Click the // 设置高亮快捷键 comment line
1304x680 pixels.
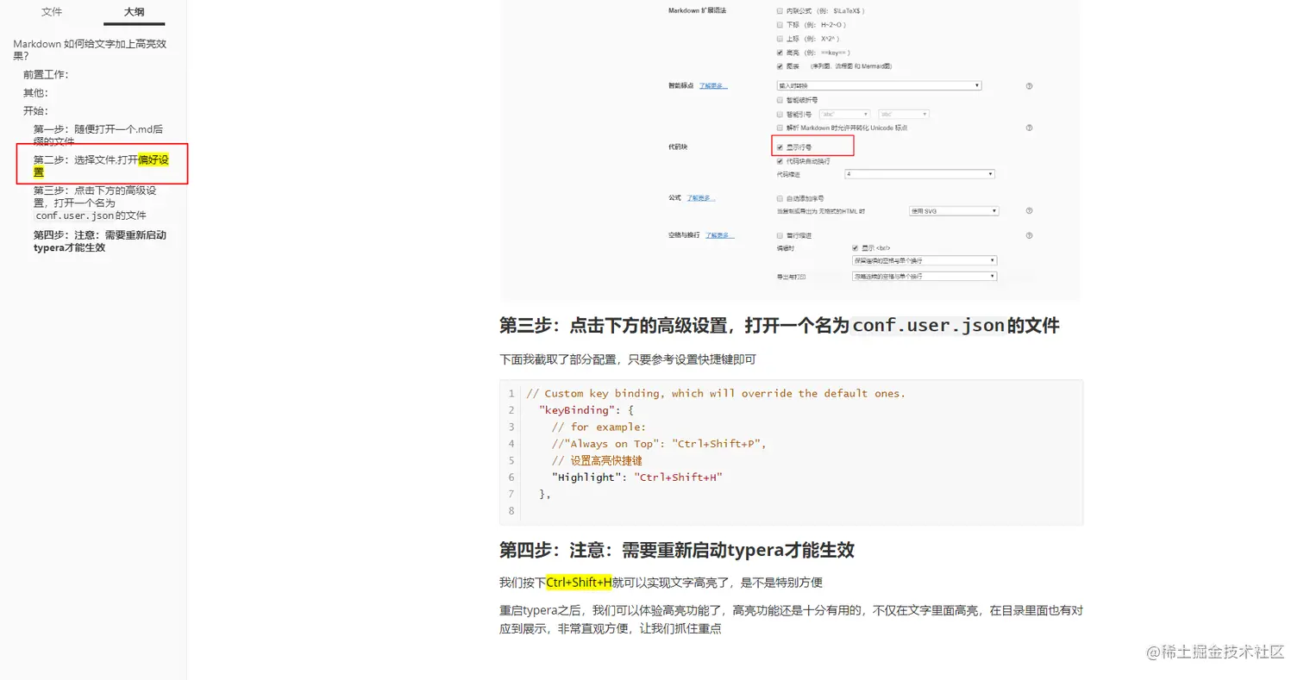pyautogui.click(x=597, y=460)
